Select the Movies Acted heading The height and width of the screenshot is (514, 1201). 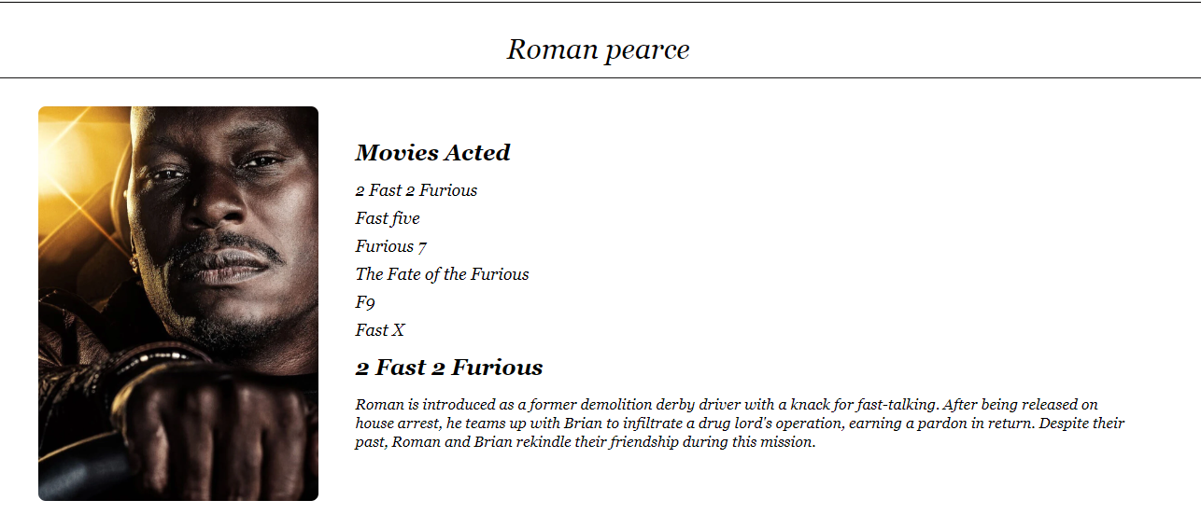point(432,152)
